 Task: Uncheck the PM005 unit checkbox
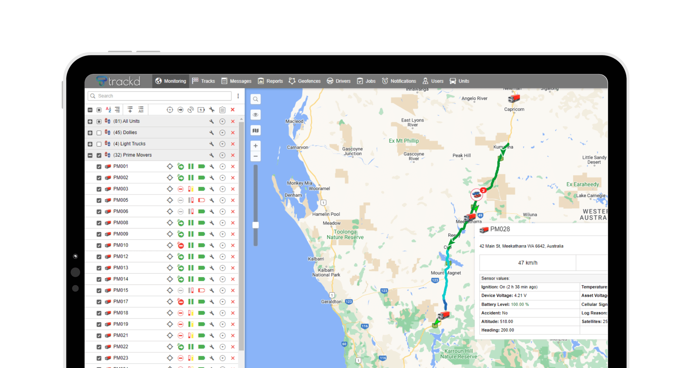click(99, 200)
